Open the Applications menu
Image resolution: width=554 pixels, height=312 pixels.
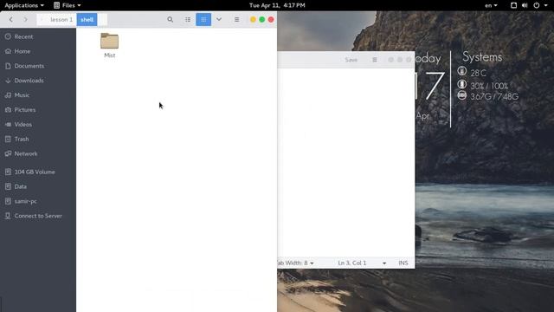pos(24,5)
